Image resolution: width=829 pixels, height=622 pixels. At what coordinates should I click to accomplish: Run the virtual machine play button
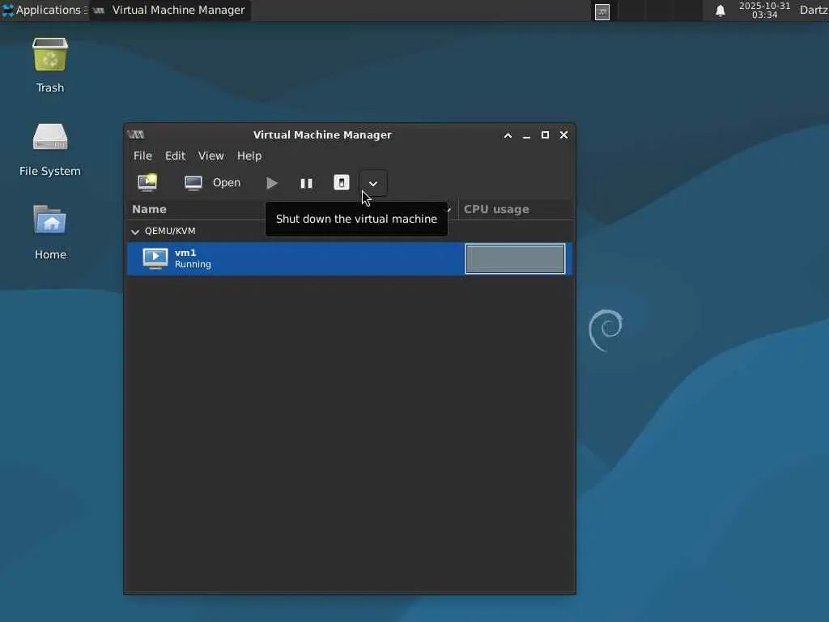click(x=272, y=183)
